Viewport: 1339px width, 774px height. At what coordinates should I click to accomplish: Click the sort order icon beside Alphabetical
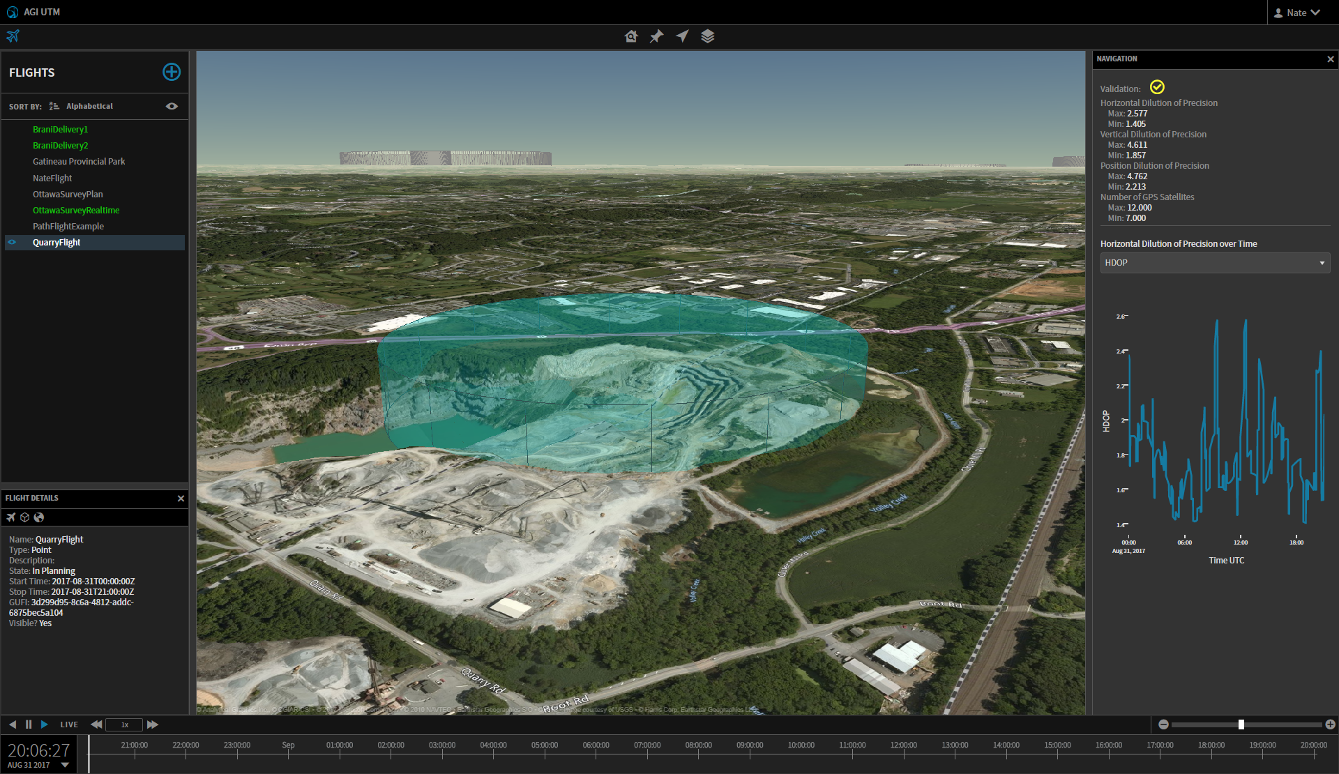tap(54, 106)
